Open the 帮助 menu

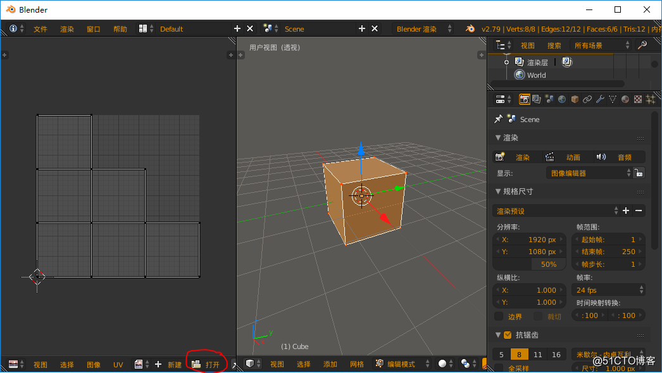tap(120, 28)
